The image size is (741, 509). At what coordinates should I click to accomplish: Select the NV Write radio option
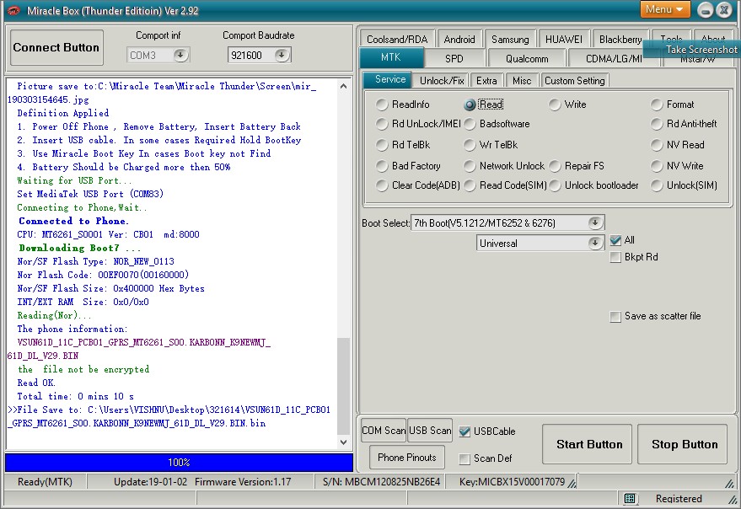tap(677, 166)
